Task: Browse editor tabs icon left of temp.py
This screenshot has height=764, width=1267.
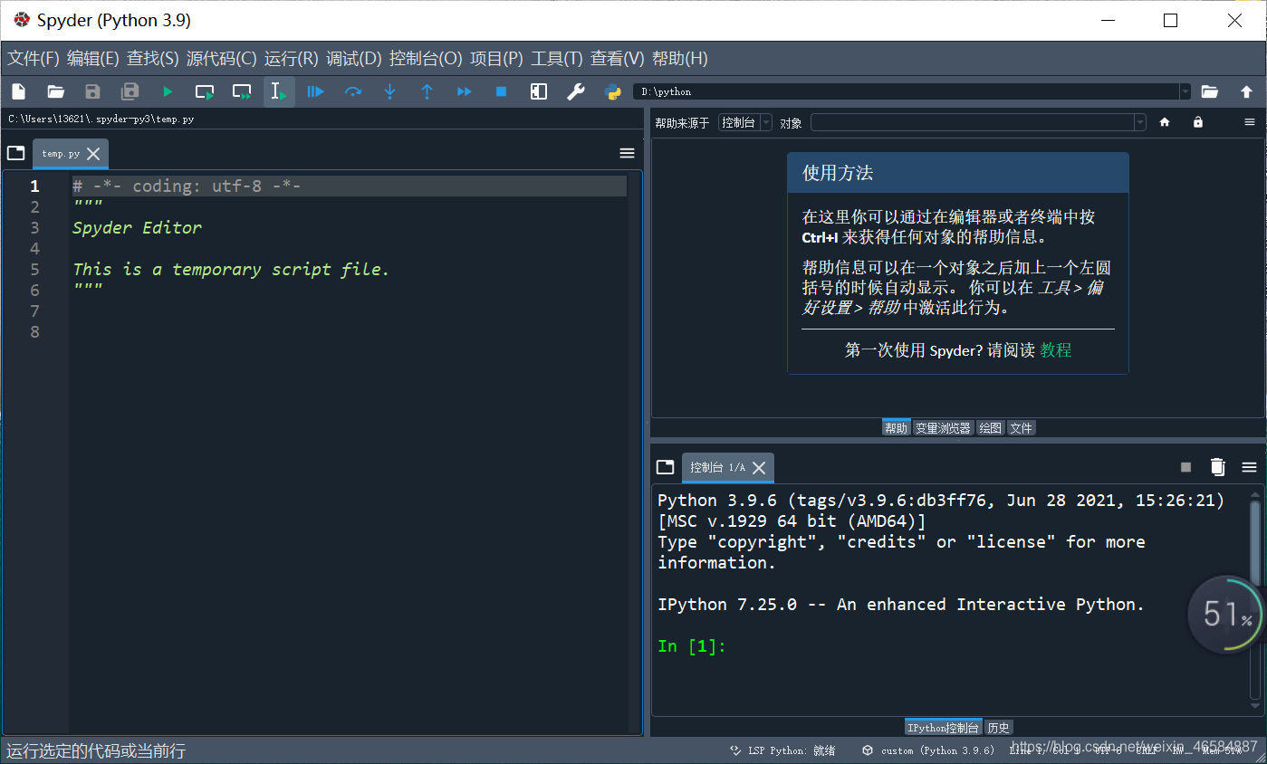Action: (x=15, y=153)
